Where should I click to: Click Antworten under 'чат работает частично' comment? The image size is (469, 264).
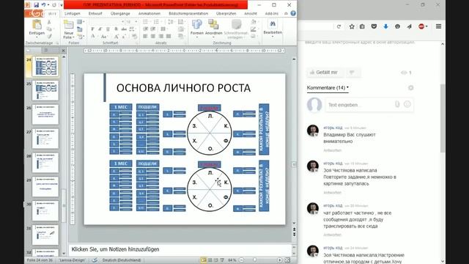pos(332,235)
